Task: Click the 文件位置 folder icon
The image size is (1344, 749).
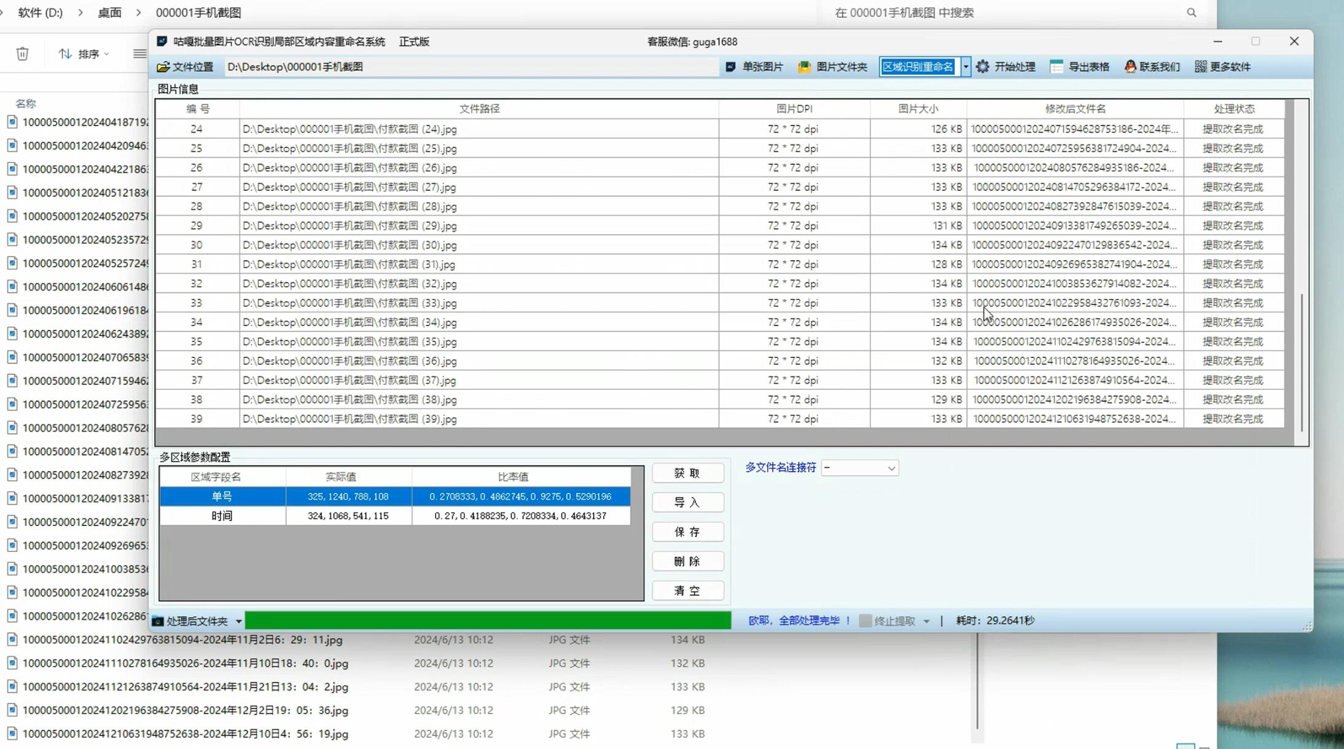Action: pos(163,67)
